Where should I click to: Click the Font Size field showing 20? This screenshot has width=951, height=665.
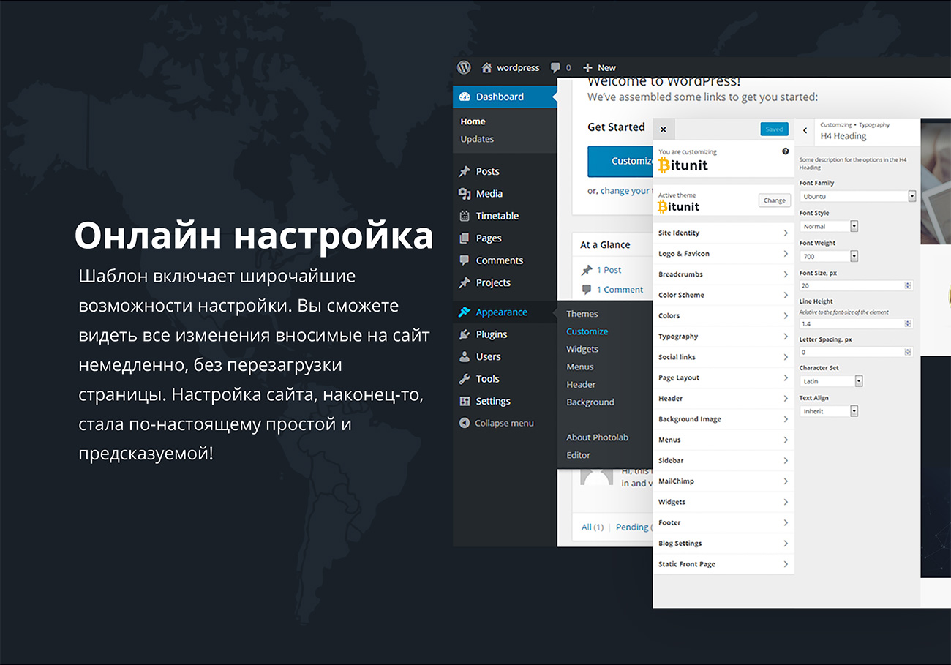[856, 286]
